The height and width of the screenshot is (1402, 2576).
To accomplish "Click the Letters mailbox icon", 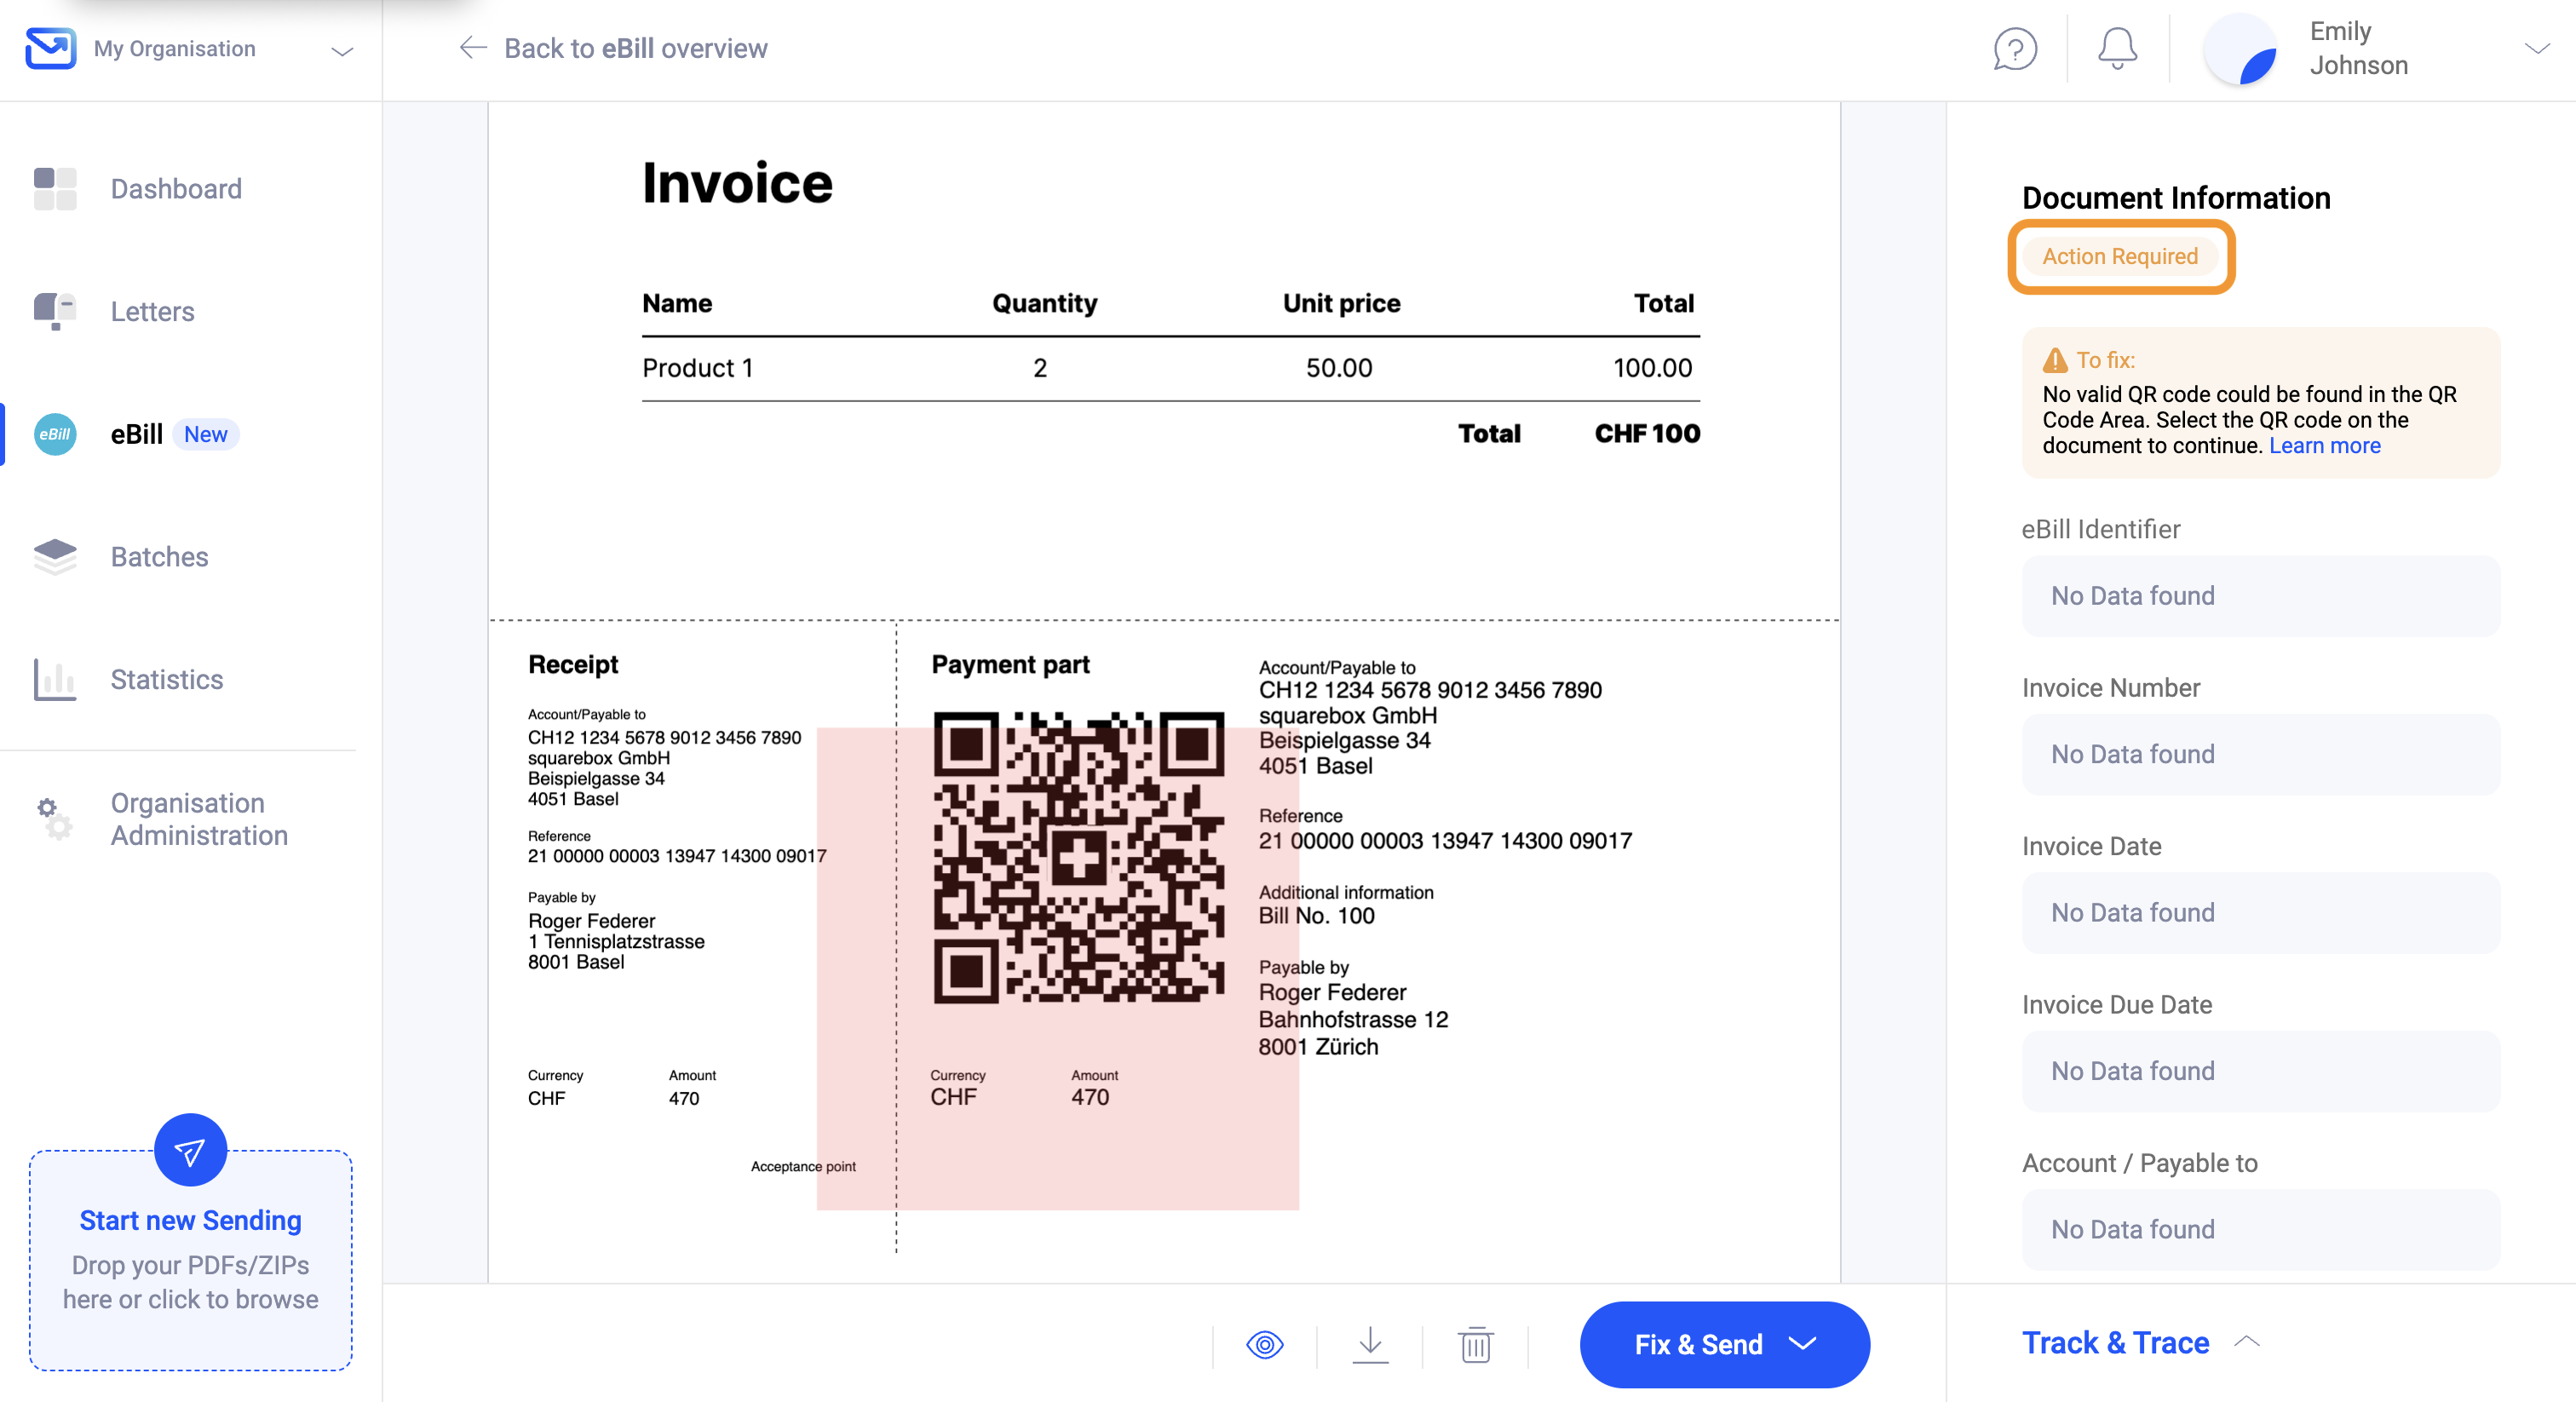I will [x=55, y=311].
